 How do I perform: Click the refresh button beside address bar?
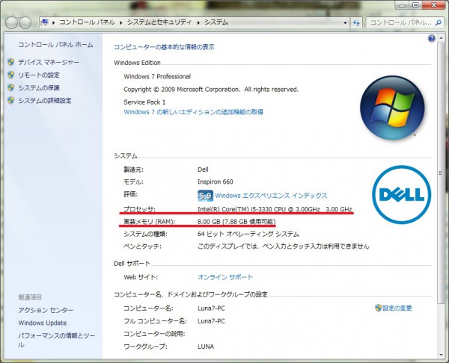[356, 22]
